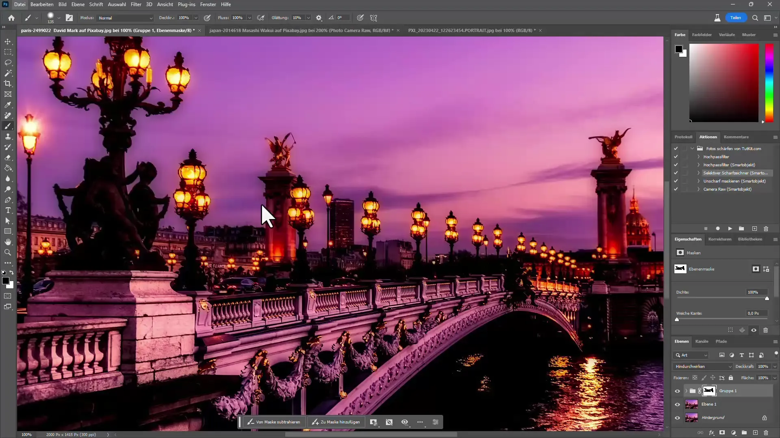Select the Blur tool
This screenshot has height=438, width=780.
click(8, 179)
